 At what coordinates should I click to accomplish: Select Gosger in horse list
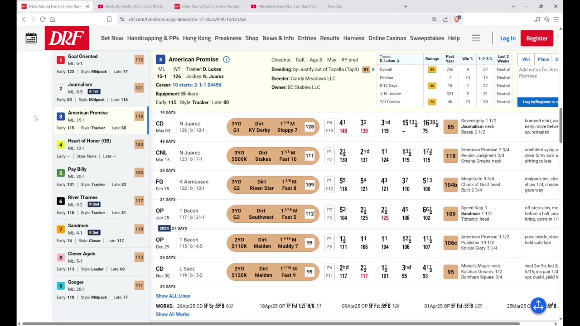click(x=100, y=289)
